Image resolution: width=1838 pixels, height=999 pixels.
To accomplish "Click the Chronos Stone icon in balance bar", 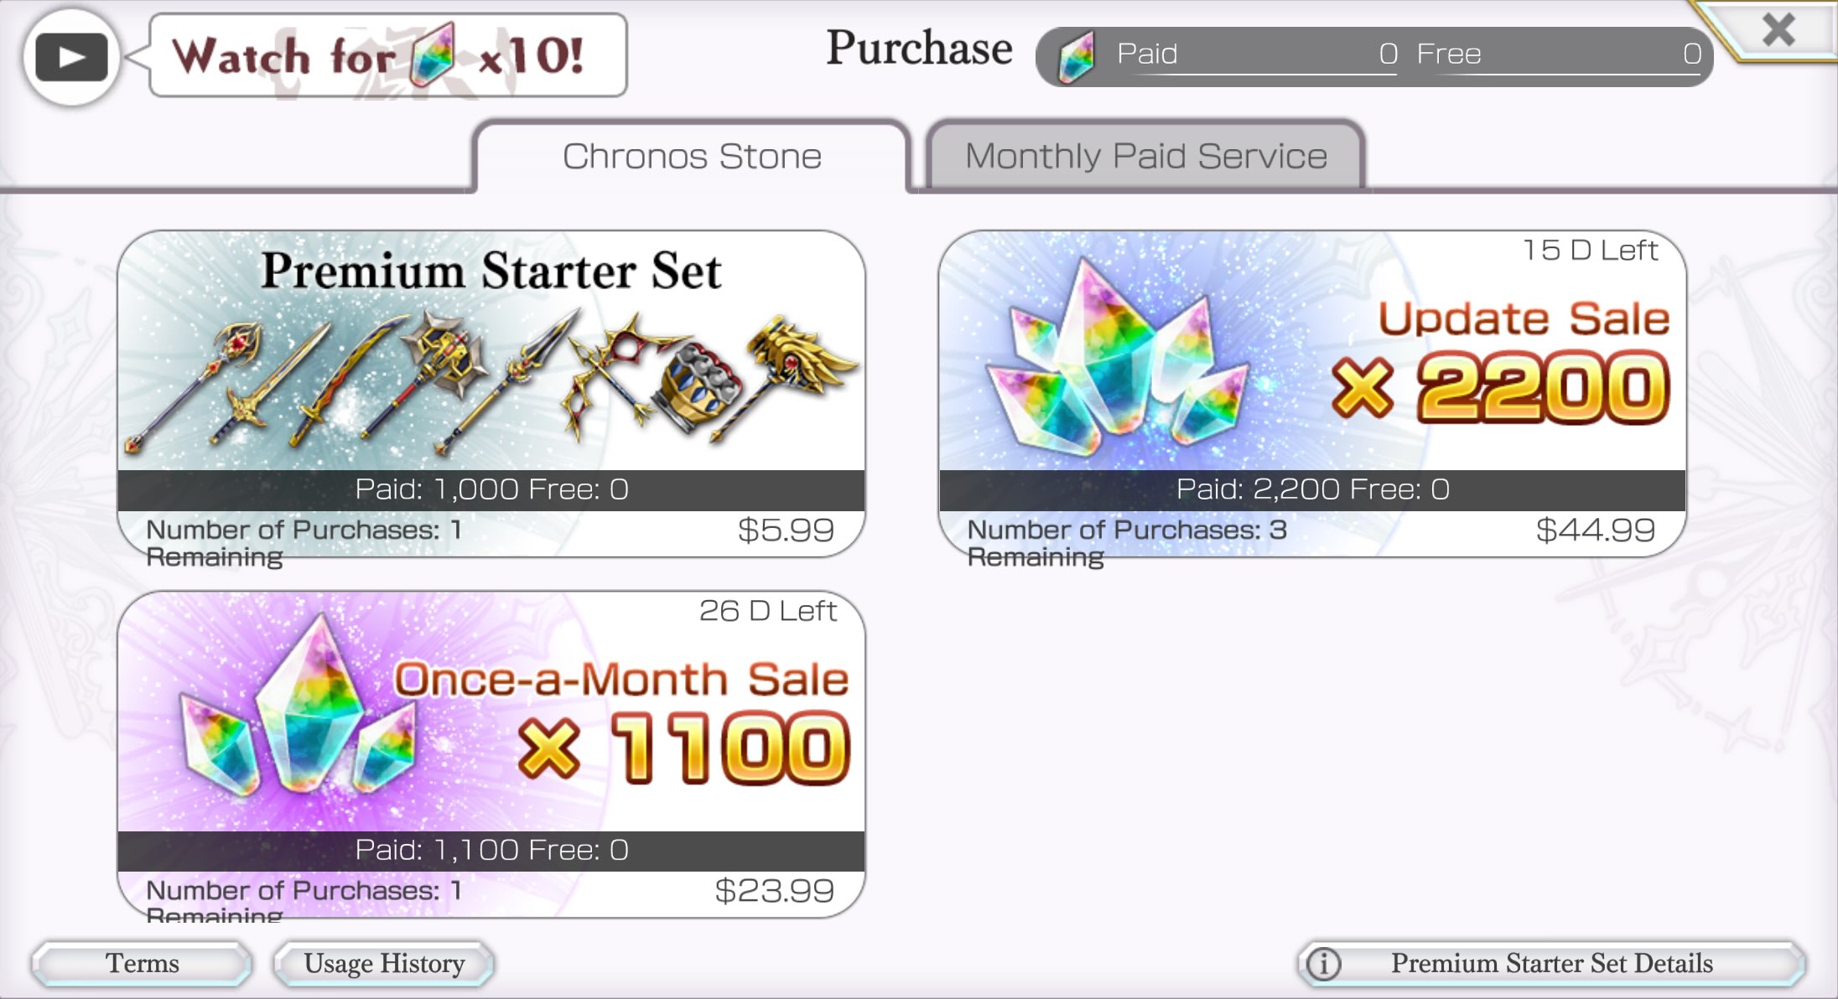I will [x=1077, y=56].
